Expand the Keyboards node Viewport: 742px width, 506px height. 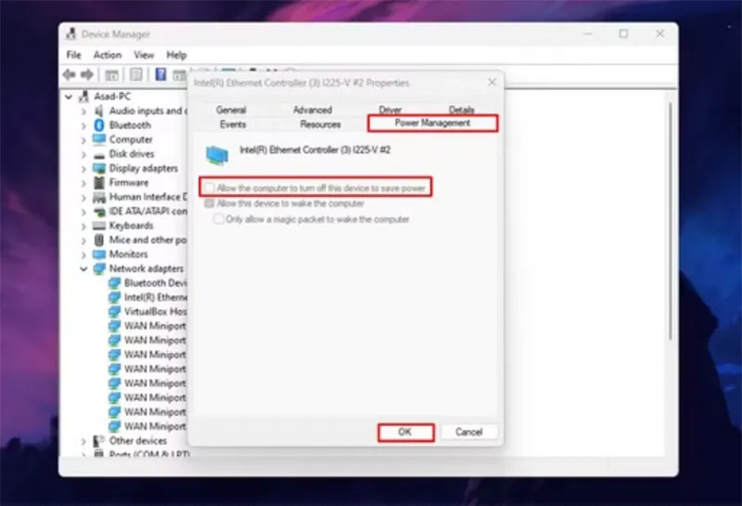click(83, 226)
